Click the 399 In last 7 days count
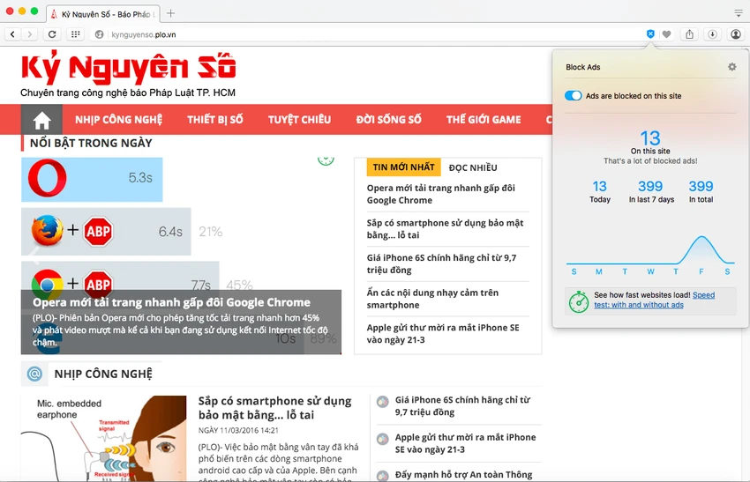 coord(651,191)
